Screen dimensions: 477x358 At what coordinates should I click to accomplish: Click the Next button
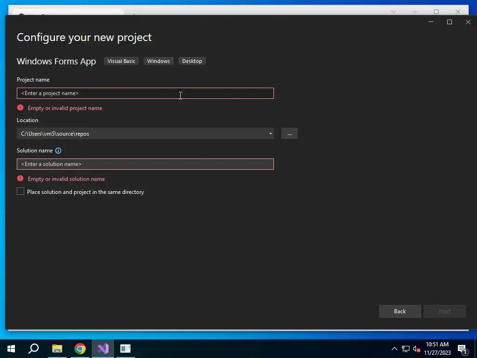pyautogui.click(x=444, y=311)
